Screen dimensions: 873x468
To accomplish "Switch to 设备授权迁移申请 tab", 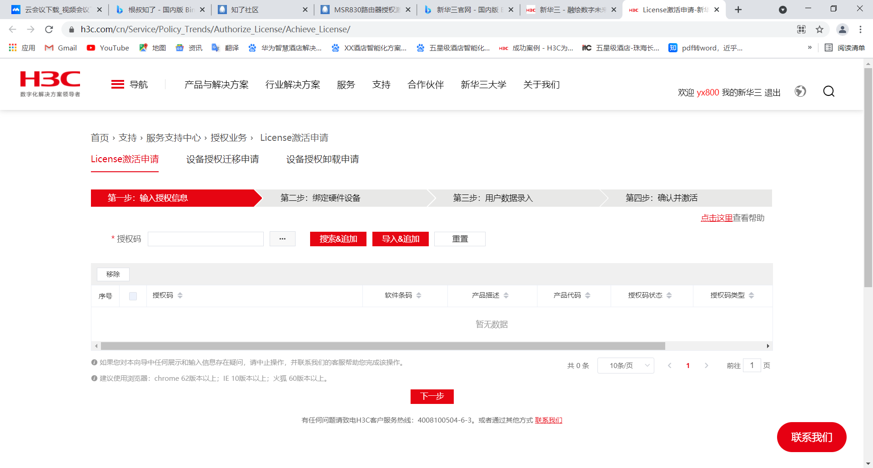I will 222,159.
